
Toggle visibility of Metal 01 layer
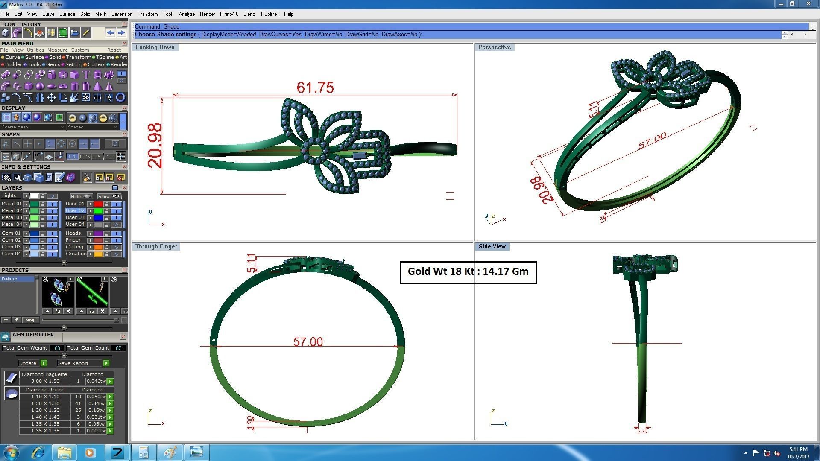(52, 204)
